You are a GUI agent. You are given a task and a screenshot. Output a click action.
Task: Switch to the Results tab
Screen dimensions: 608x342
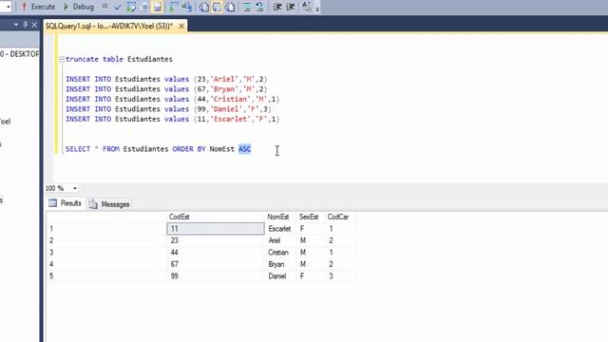click(65, 203)
